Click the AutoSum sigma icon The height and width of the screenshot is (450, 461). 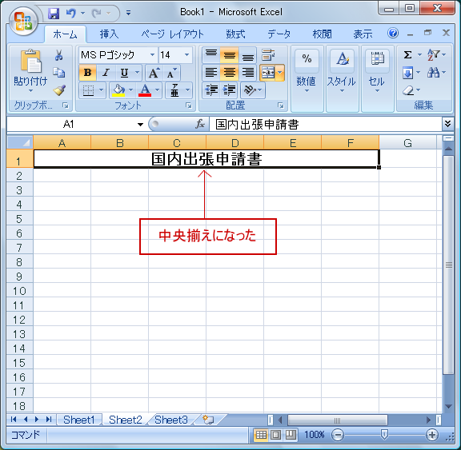pos(407,54)
